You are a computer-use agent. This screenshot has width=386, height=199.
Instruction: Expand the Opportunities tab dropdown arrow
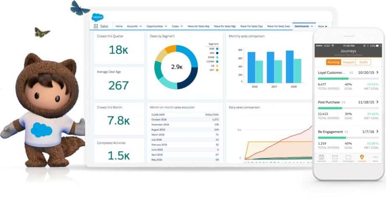tap(166, 26)
